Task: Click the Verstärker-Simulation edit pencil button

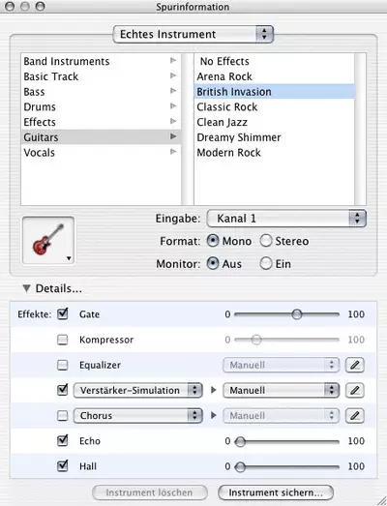Action: [x=355, y=391]
